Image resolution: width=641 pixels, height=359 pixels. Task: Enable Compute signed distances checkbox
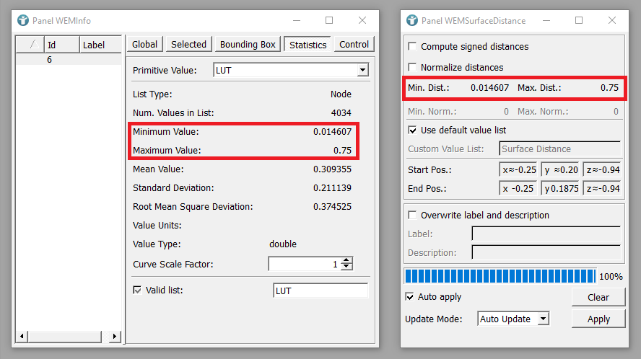413,47
